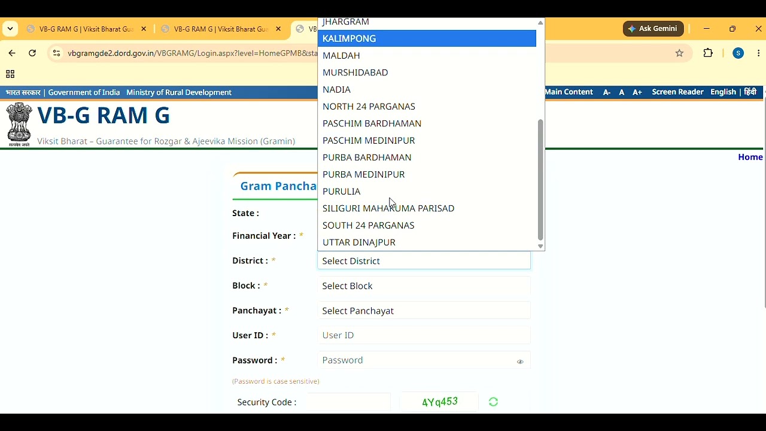Open the Select Block dropdown
This screenshot has width=766, height=431.
click(424, 286)
